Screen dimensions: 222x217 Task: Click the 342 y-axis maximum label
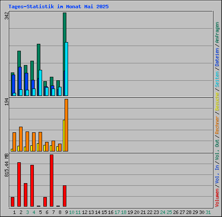[x=7, y=16]
